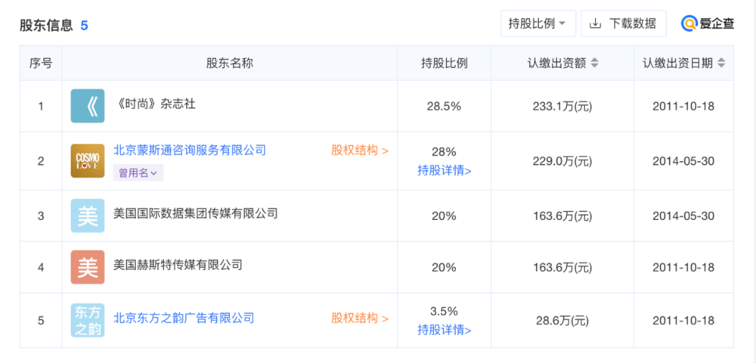756x363 pixels.
Task: Click the orange 美 logo for 美国赫斯特传媒
Action: coord(87,267)
